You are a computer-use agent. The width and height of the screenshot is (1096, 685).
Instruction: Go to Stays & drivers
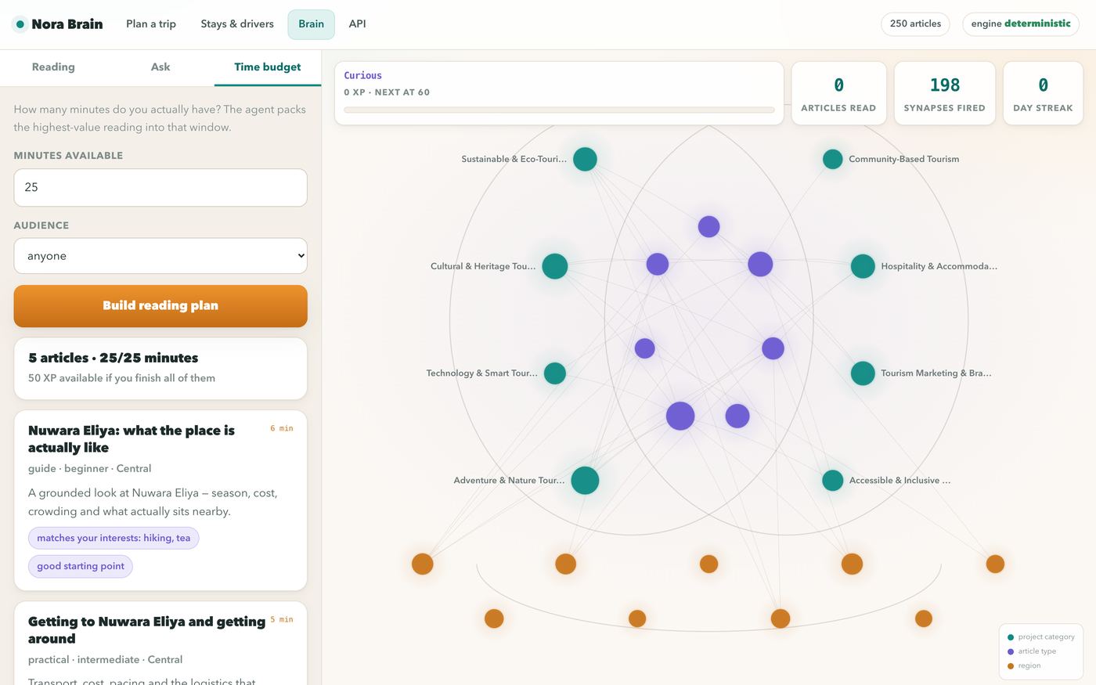pos(237,24)
